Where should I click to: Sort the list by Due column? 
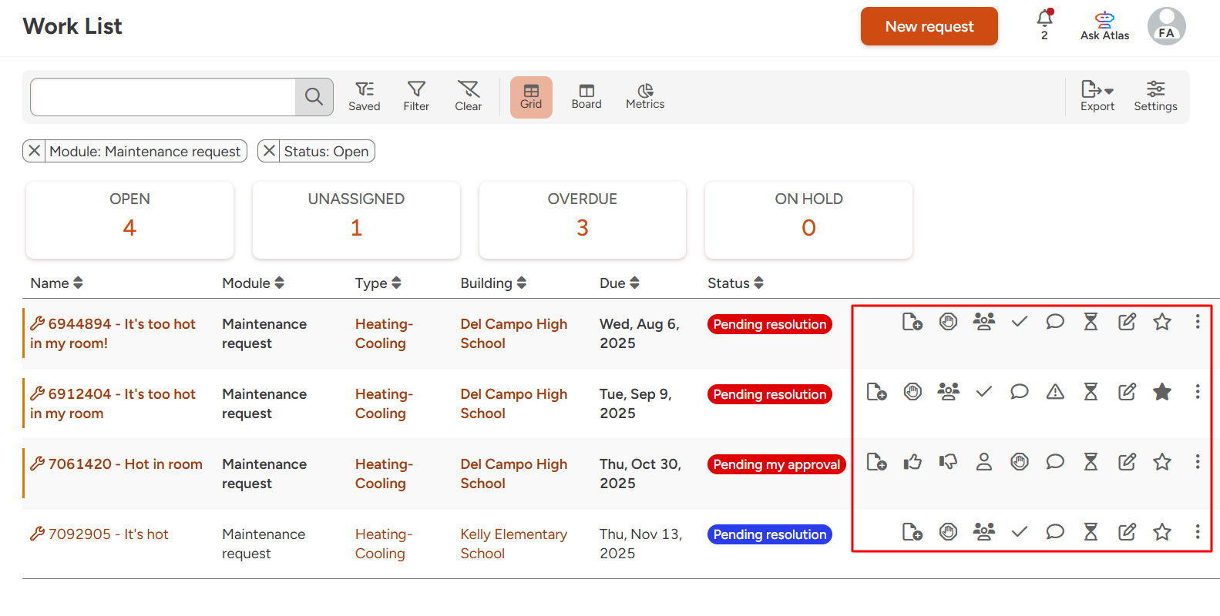pyautogui.click(x=619, y=283)
